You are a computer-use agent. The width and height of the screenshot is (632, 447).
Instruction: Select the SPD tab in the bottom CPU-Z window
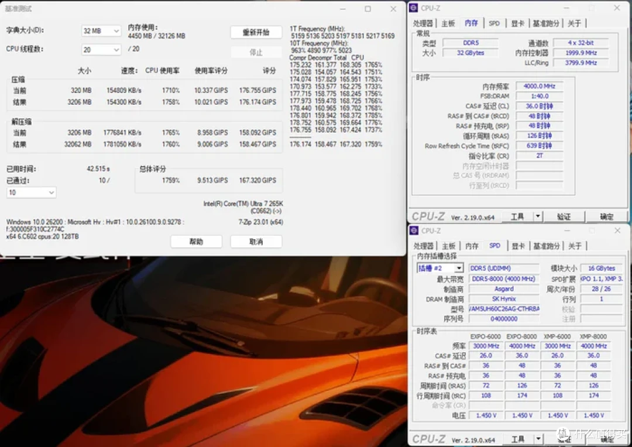point(494,246)
